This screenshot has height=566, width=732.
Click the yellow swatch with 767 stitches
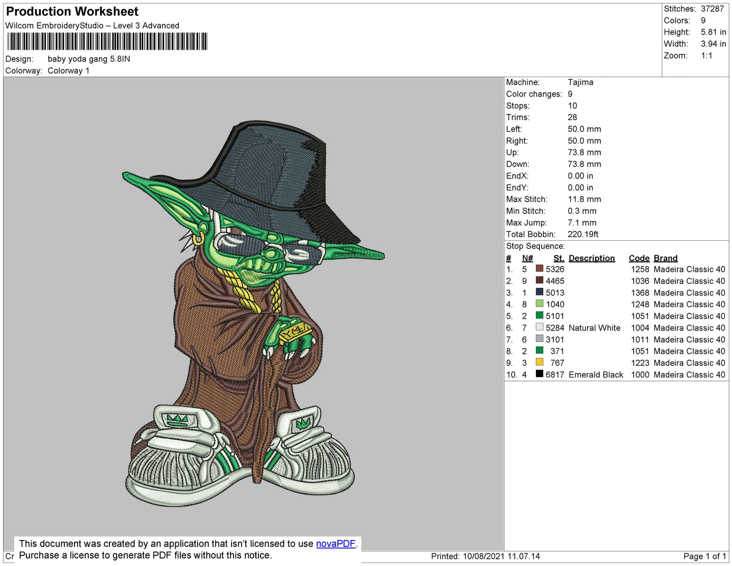540,362
